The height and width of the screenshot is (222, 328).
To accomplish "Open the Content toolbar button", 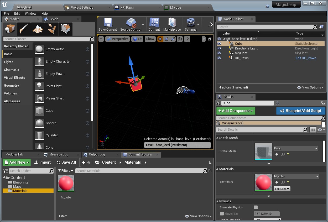I will tap(154, 25).
